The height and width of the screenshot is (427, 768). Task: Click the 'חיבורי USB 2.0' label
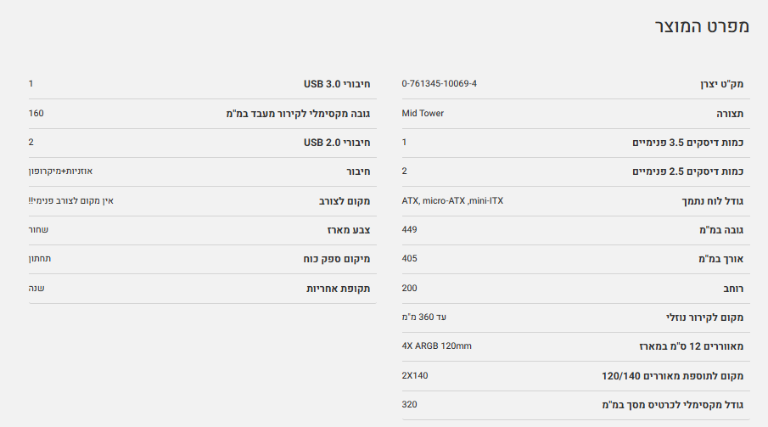point(337,143)
